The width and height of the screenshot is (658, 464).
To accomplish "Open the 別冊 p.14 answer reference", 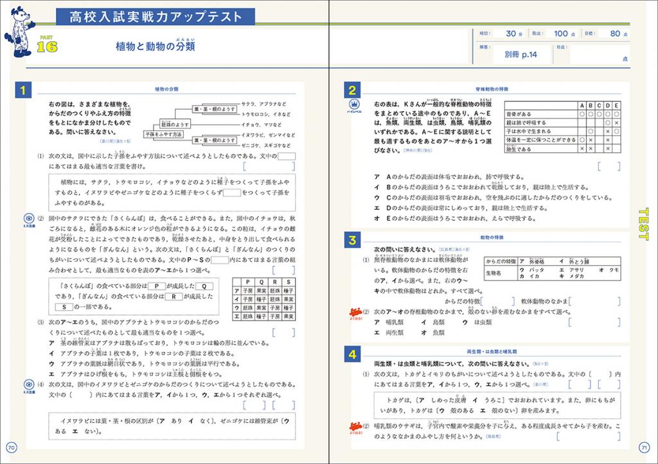I will pos(520,55).
